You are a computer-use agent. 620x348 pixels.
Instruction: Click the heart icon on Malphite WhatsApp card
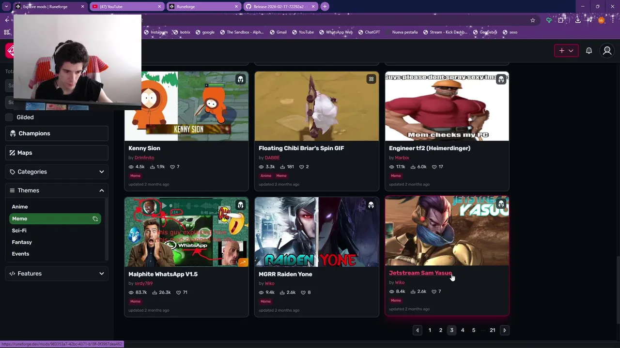pos(178,292)
